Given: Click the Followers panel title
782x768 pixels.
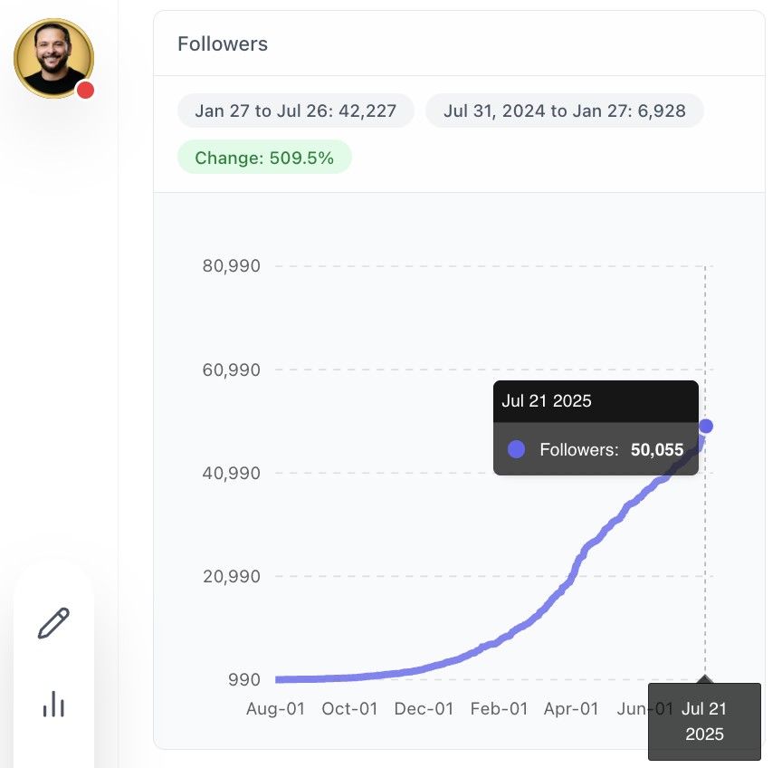Looking at the screenshot, I should [223, 43].
